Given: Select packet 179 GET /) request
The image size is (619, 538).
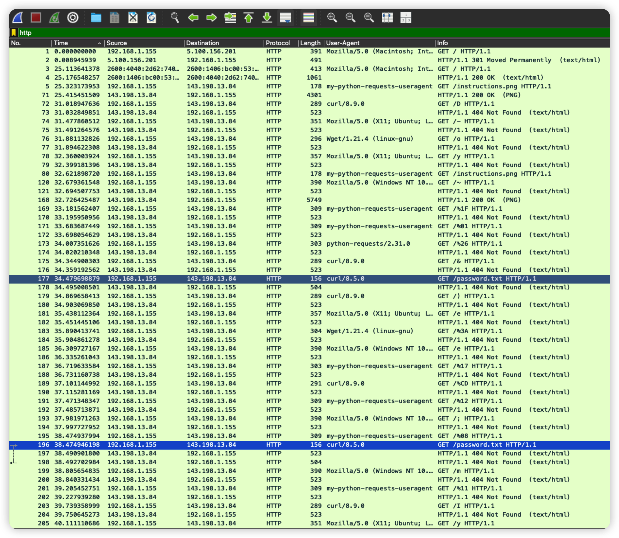Looking at the screenshot, I should tap(309, 296).
